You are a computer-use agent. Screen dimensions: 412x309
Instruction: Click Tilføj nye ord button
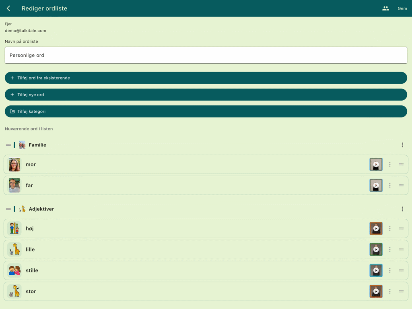coord(206,95)
